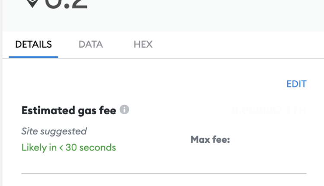Click the divider line below gas fee section
The height and width of the screenshot is (186, 324).
164,174
